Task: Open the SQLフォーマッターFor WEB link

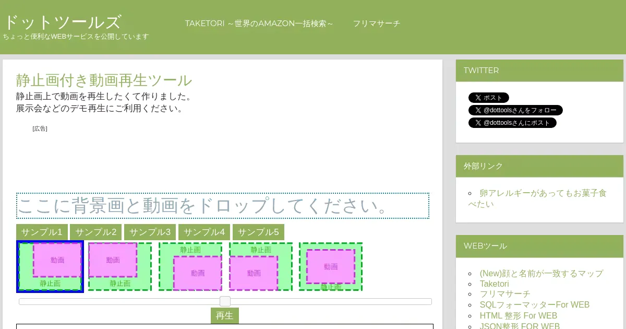Action: pos(534,305)
